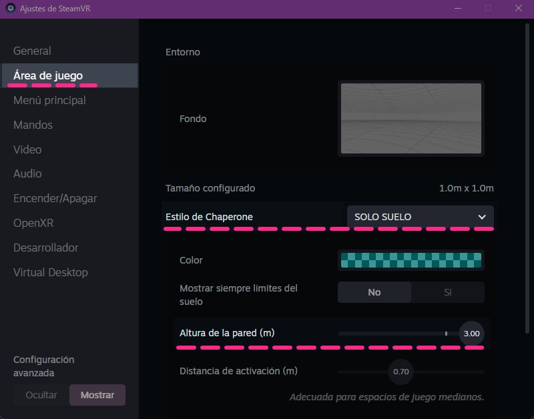Expand the Estilo de Chaperone dropdown

point(421,216)
